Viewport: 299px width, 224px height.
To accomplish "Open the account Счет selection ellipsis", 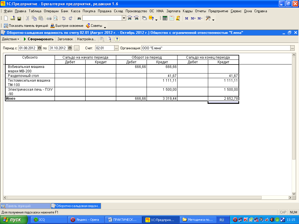I will [x=116, y=48].
